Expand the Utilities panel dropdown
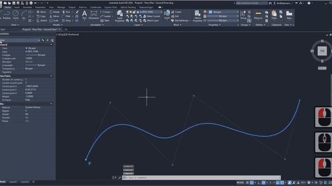This screenshot has height=186, width=332. [260, 25]
